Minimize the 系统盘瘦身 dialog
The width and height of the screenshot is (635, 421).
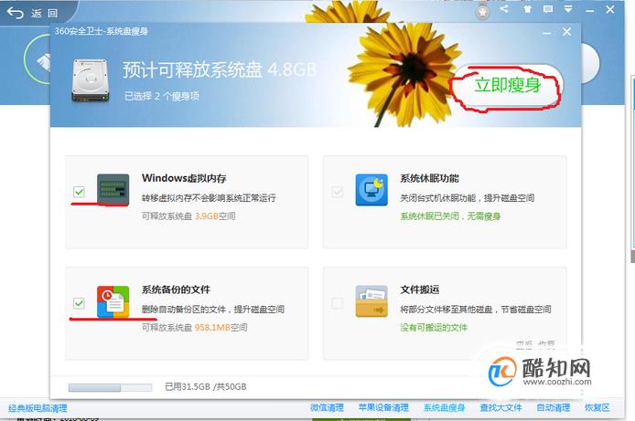[x=547, y=32]
